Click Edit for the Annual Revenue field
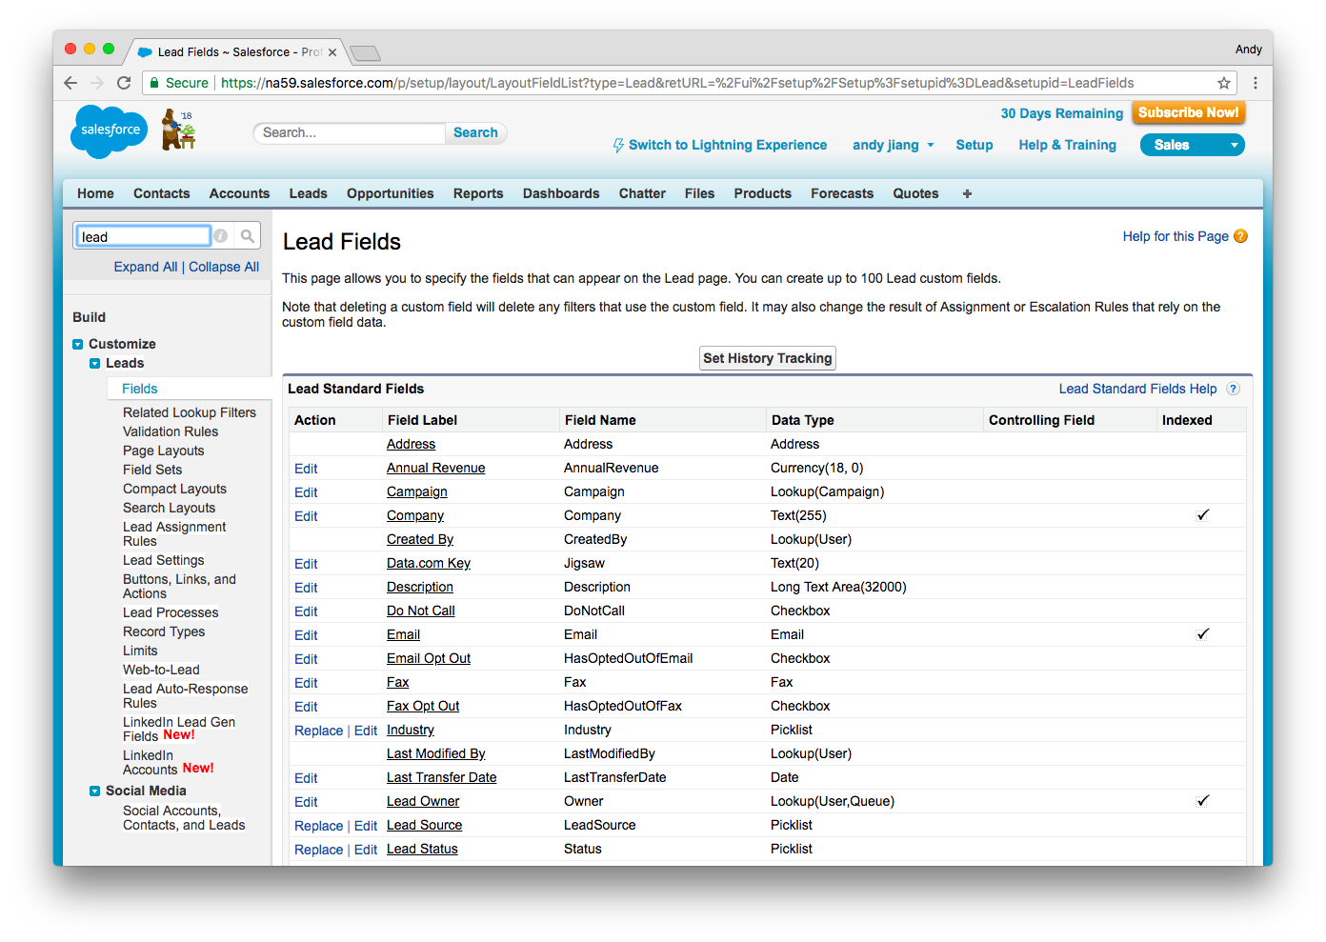 306,469
